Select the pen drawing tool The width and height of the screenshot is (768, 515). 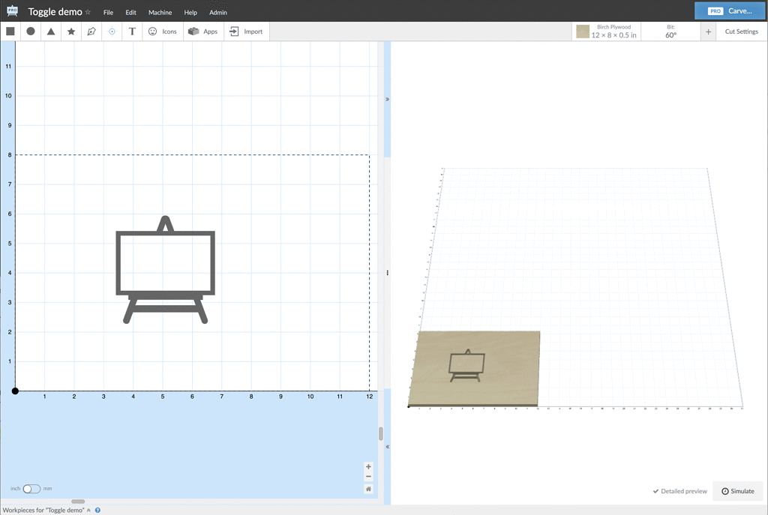pos(91,31)
